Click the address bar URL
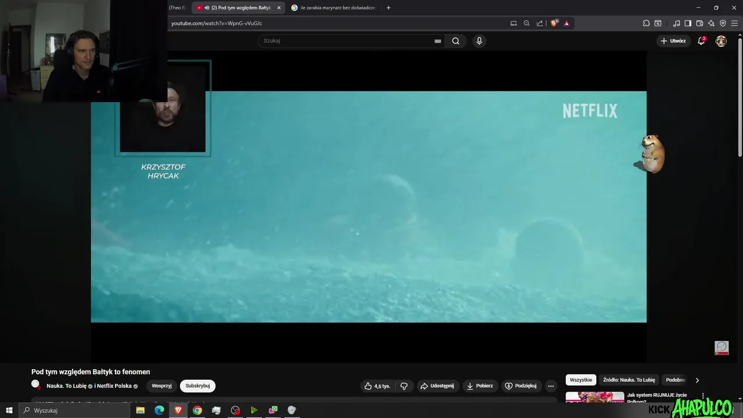The height and width of the screenshot is (418, 743). [x=217, y=23]
